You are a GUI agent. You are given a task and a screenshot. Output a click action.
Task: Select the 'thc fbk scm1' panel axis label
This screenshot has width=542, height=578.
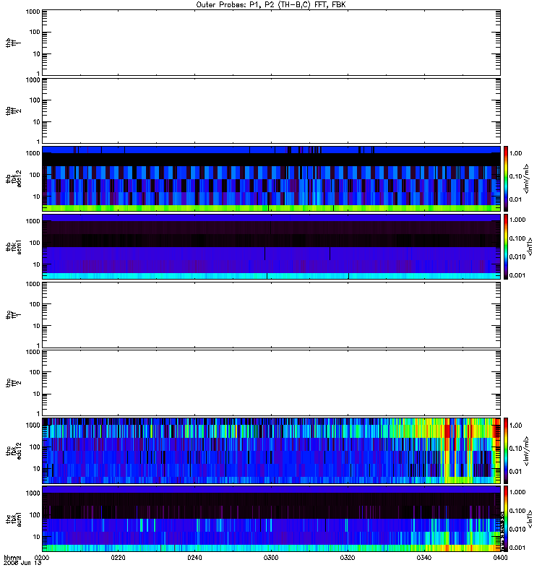coord(14,519)
